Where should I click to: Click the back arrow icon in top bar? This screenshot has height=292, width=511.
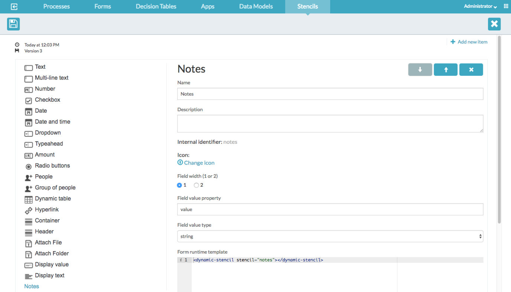coord(14,7)
